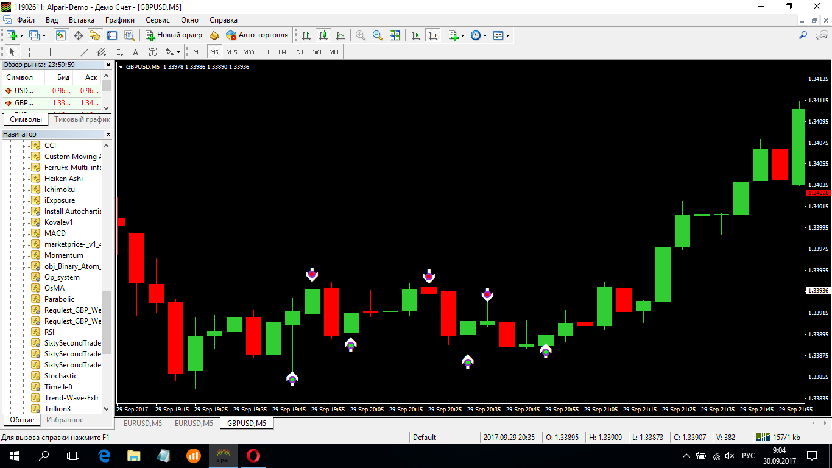Open the new chart icon
The image size is (832, 468).
click(x=11, y=35)
